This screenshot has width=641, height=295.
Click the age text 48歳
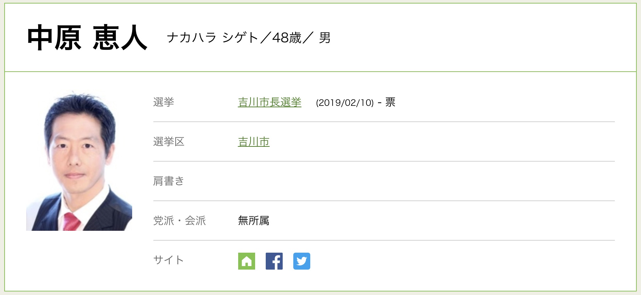point(287,37)
